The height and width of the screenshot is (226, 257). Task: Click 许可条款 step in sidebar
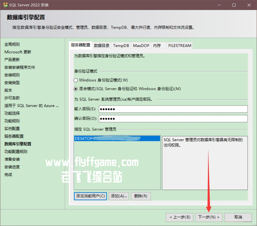tap(12, 98)
